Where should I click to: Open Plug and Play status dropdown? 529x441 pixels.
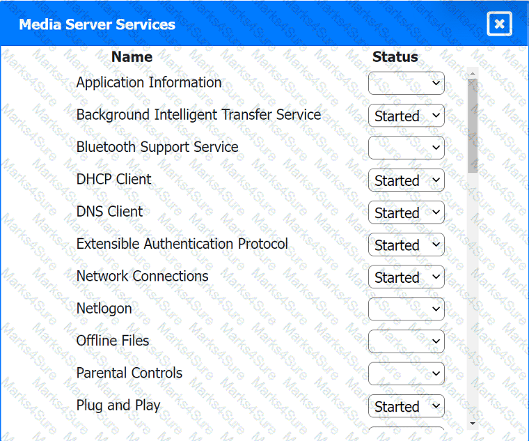point(406,406)
